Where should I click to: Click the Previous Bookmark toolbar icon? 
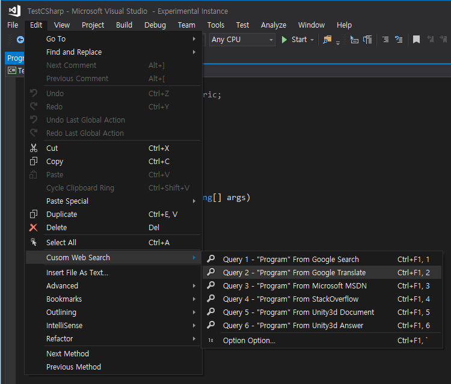point(431,39)
